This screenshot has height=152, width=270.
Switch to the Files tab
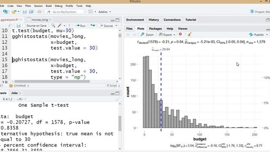click(130, 29)
